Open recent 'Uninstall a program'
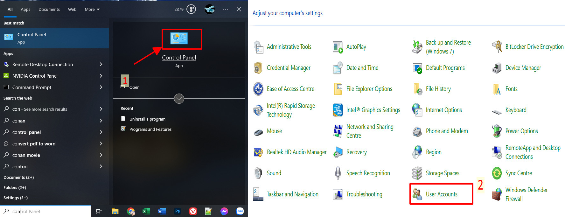This screenshot has height=217, width=565. point(147,119)
